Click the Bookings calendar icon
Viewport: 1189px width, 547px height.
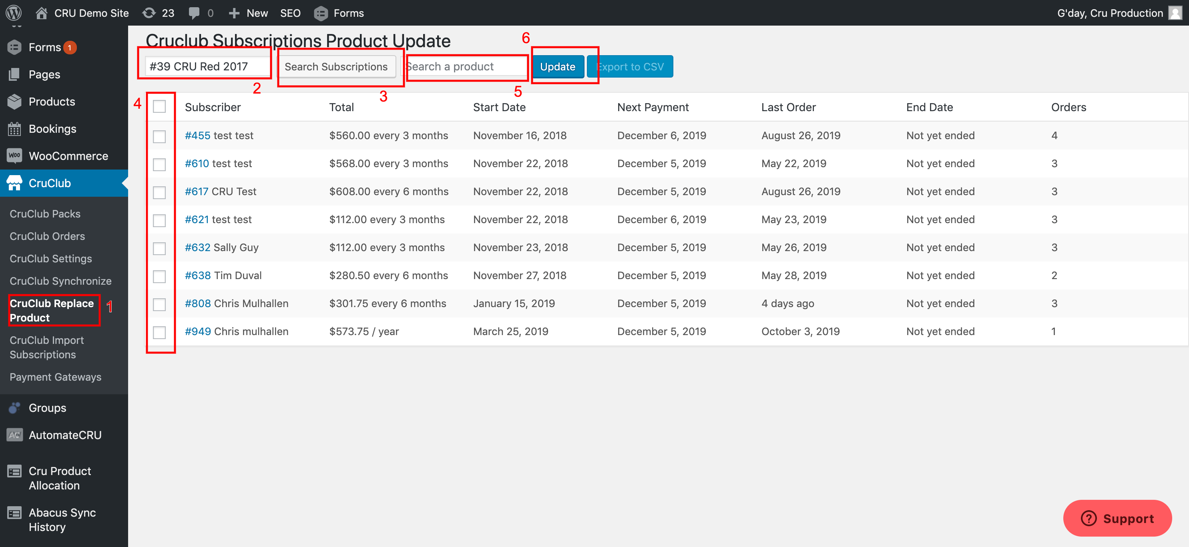pyautogui.click(x=14, y=129)
